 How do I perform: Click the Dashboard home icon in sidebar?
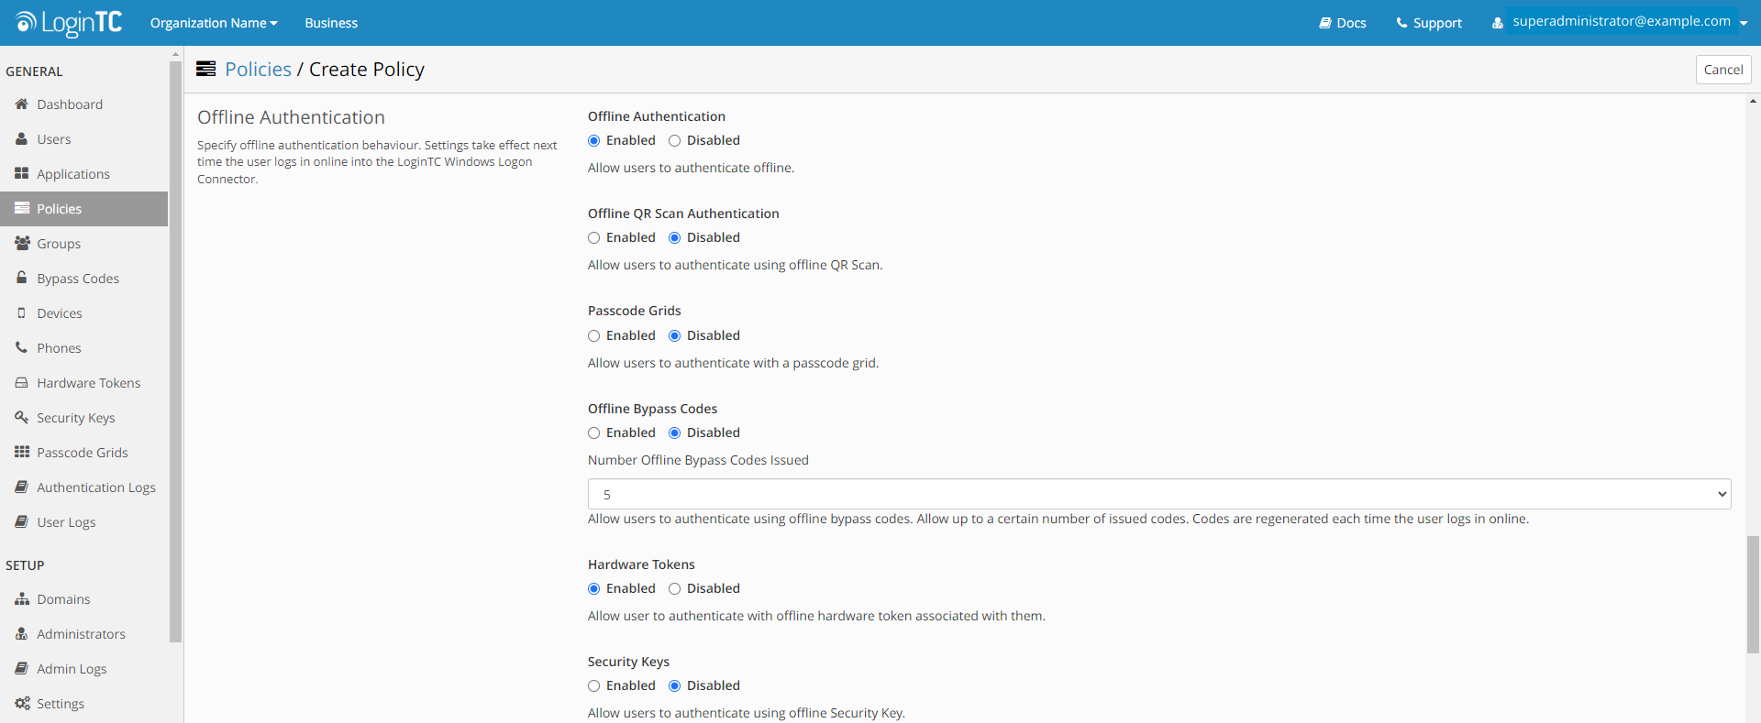pos(22,104)
